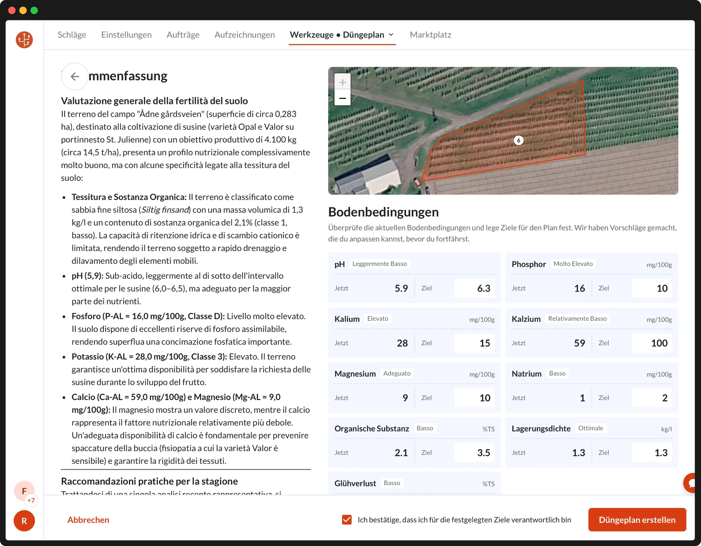The image size is (701, 546).
Task: Click the Basso Natrium badge
Action: (557, 373)
